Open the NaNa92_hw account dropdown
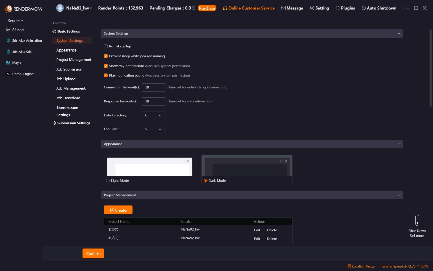This screenshot has height=271, width=433. (79, 8)
